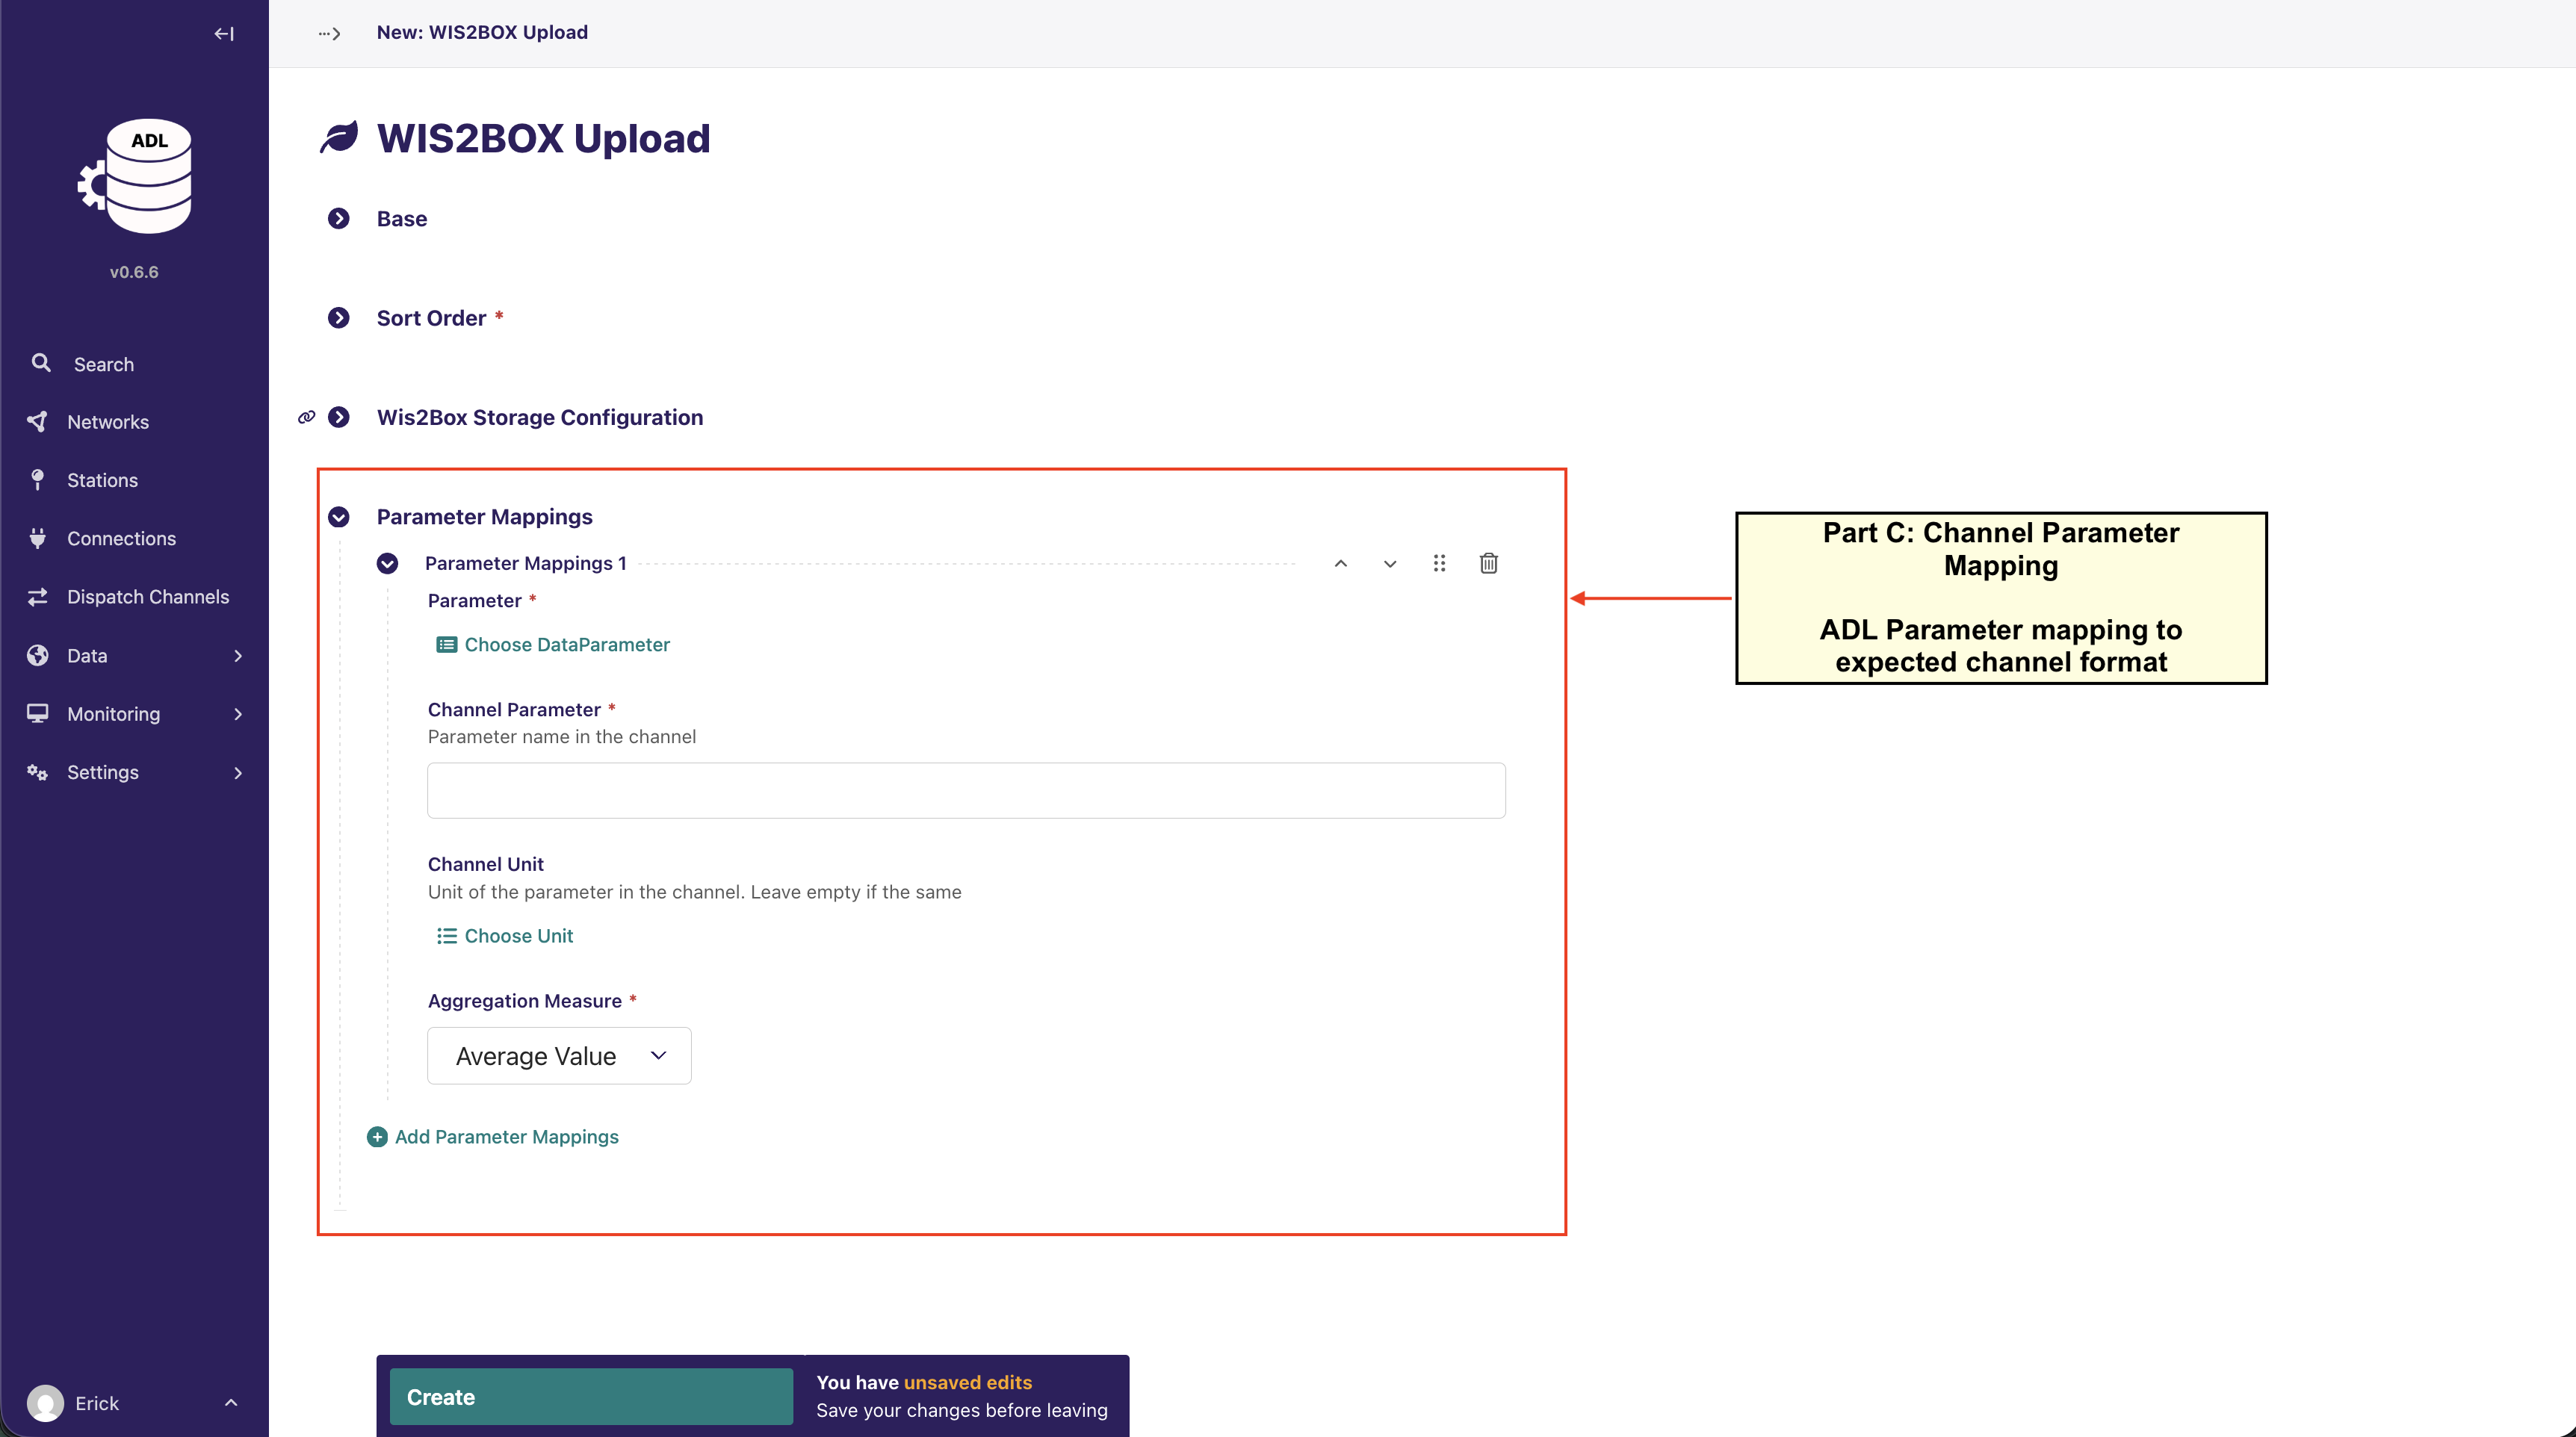Click the Parameter Mappings 1 heading text
2576x1437 pixels.
(x=526, y=563)
